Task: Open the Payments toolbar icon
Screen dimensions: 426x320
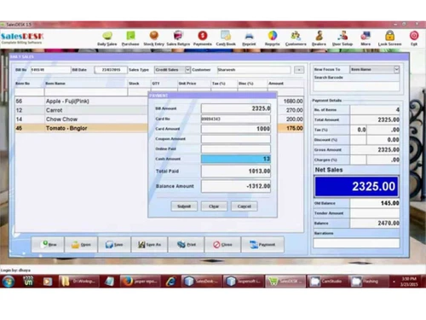Action: (x=203, y=38)
